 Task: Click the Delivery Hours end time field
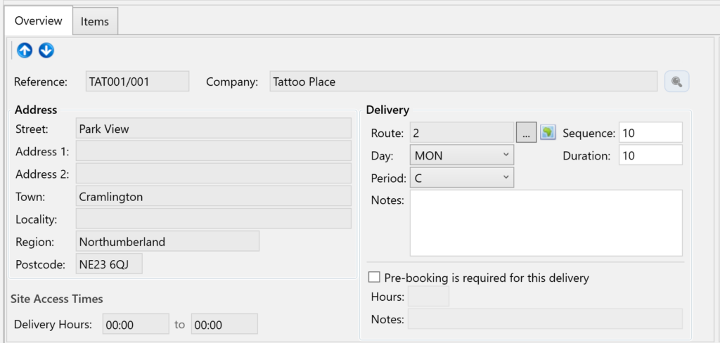click(x=224, y=324)
